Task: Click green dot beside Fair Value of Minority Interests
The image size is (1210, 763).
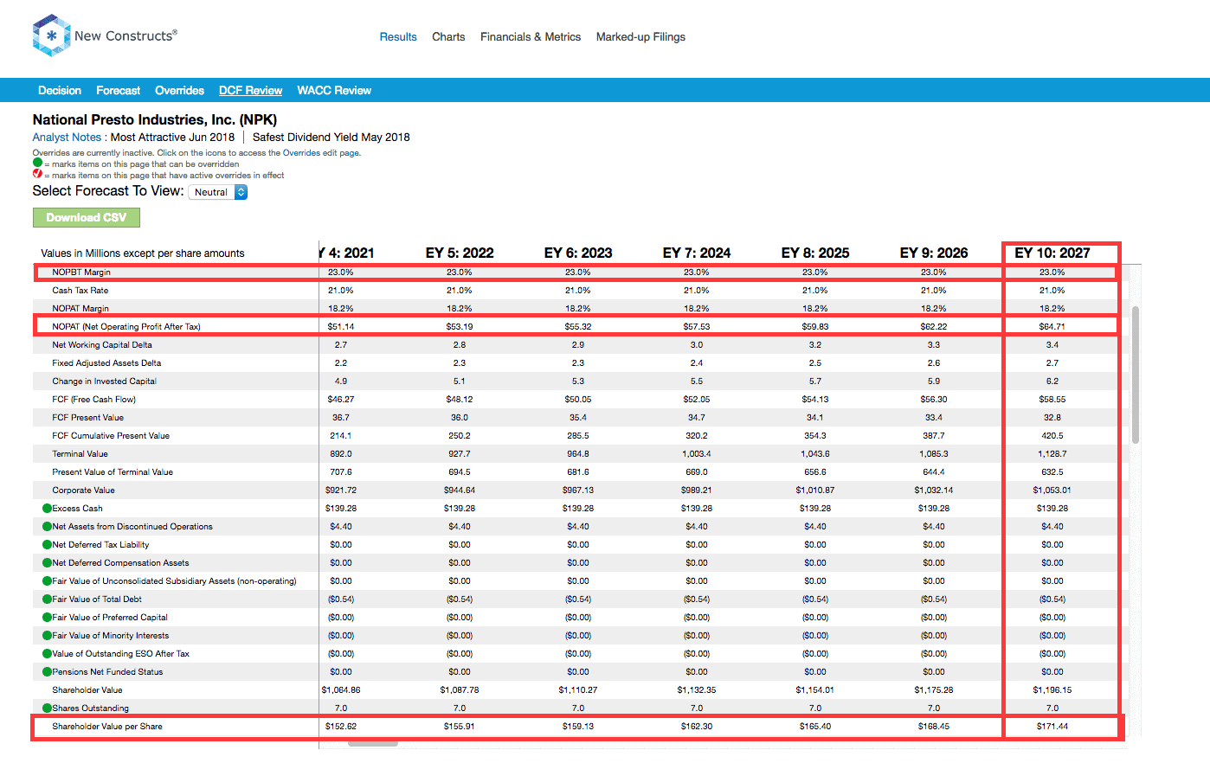Action: pyautogui.click(x=47, y=636)
